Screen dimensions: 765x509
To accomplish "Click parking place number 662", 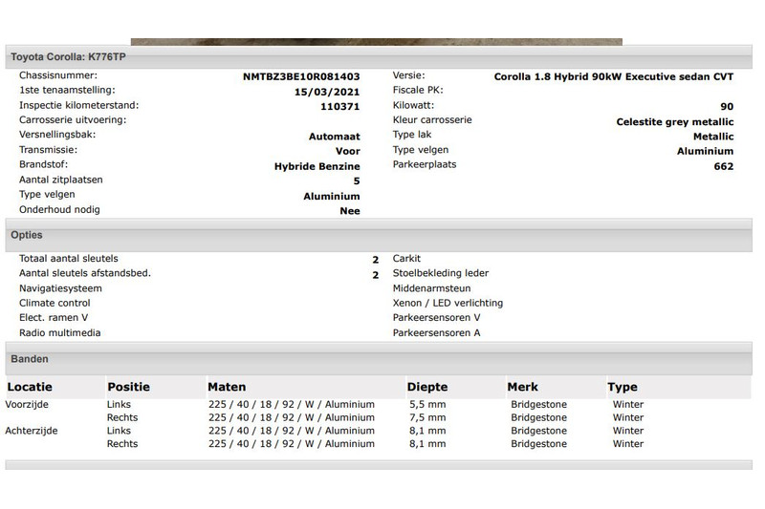I will coord(723,166).
